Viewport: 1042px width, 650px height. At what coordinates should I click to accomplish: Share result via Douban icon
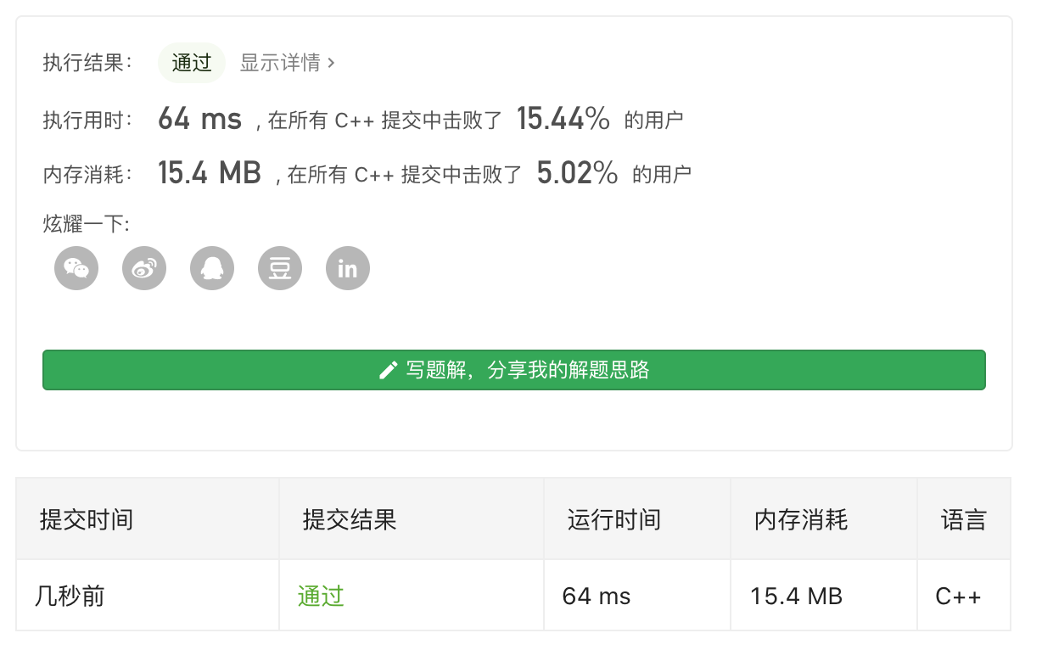pos(280,268)
